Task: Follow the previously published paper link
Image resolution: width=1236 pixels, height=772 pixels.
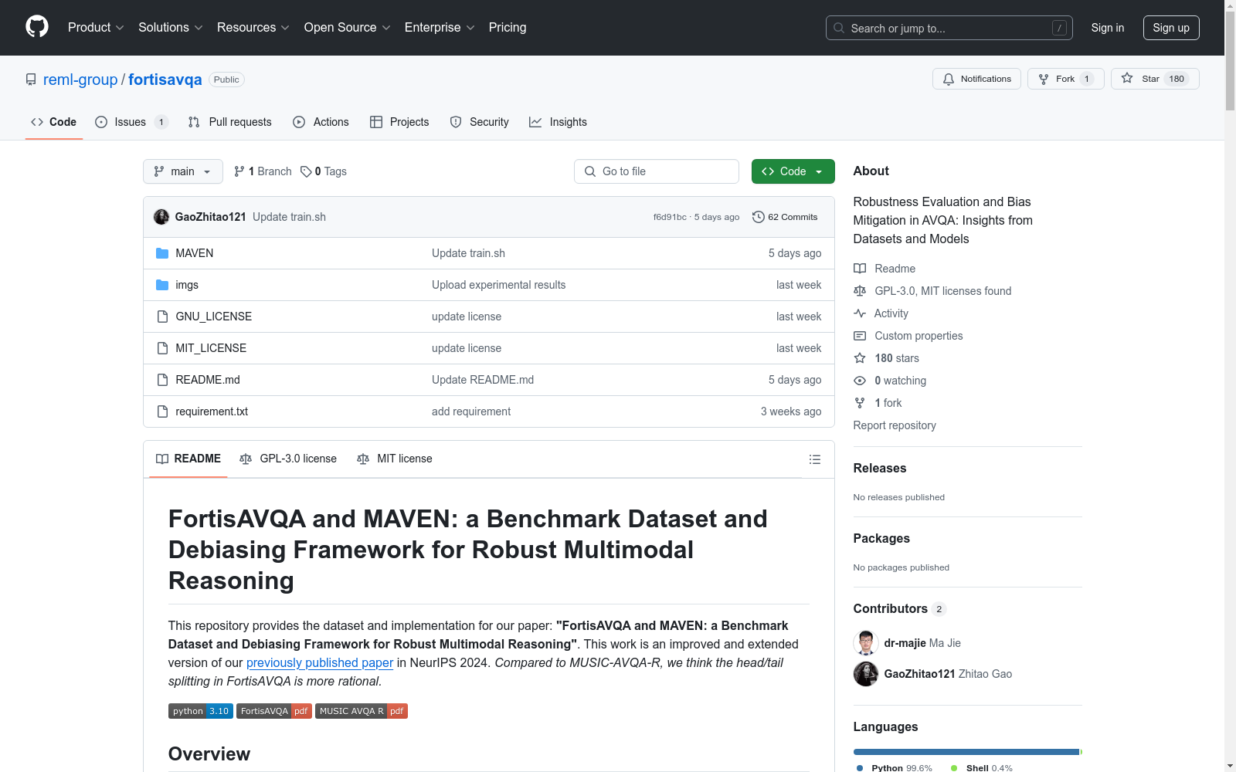Action: tap(320, 662)
